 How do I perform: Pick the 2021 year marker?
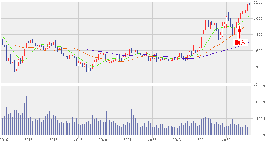(x=128, y=139)
